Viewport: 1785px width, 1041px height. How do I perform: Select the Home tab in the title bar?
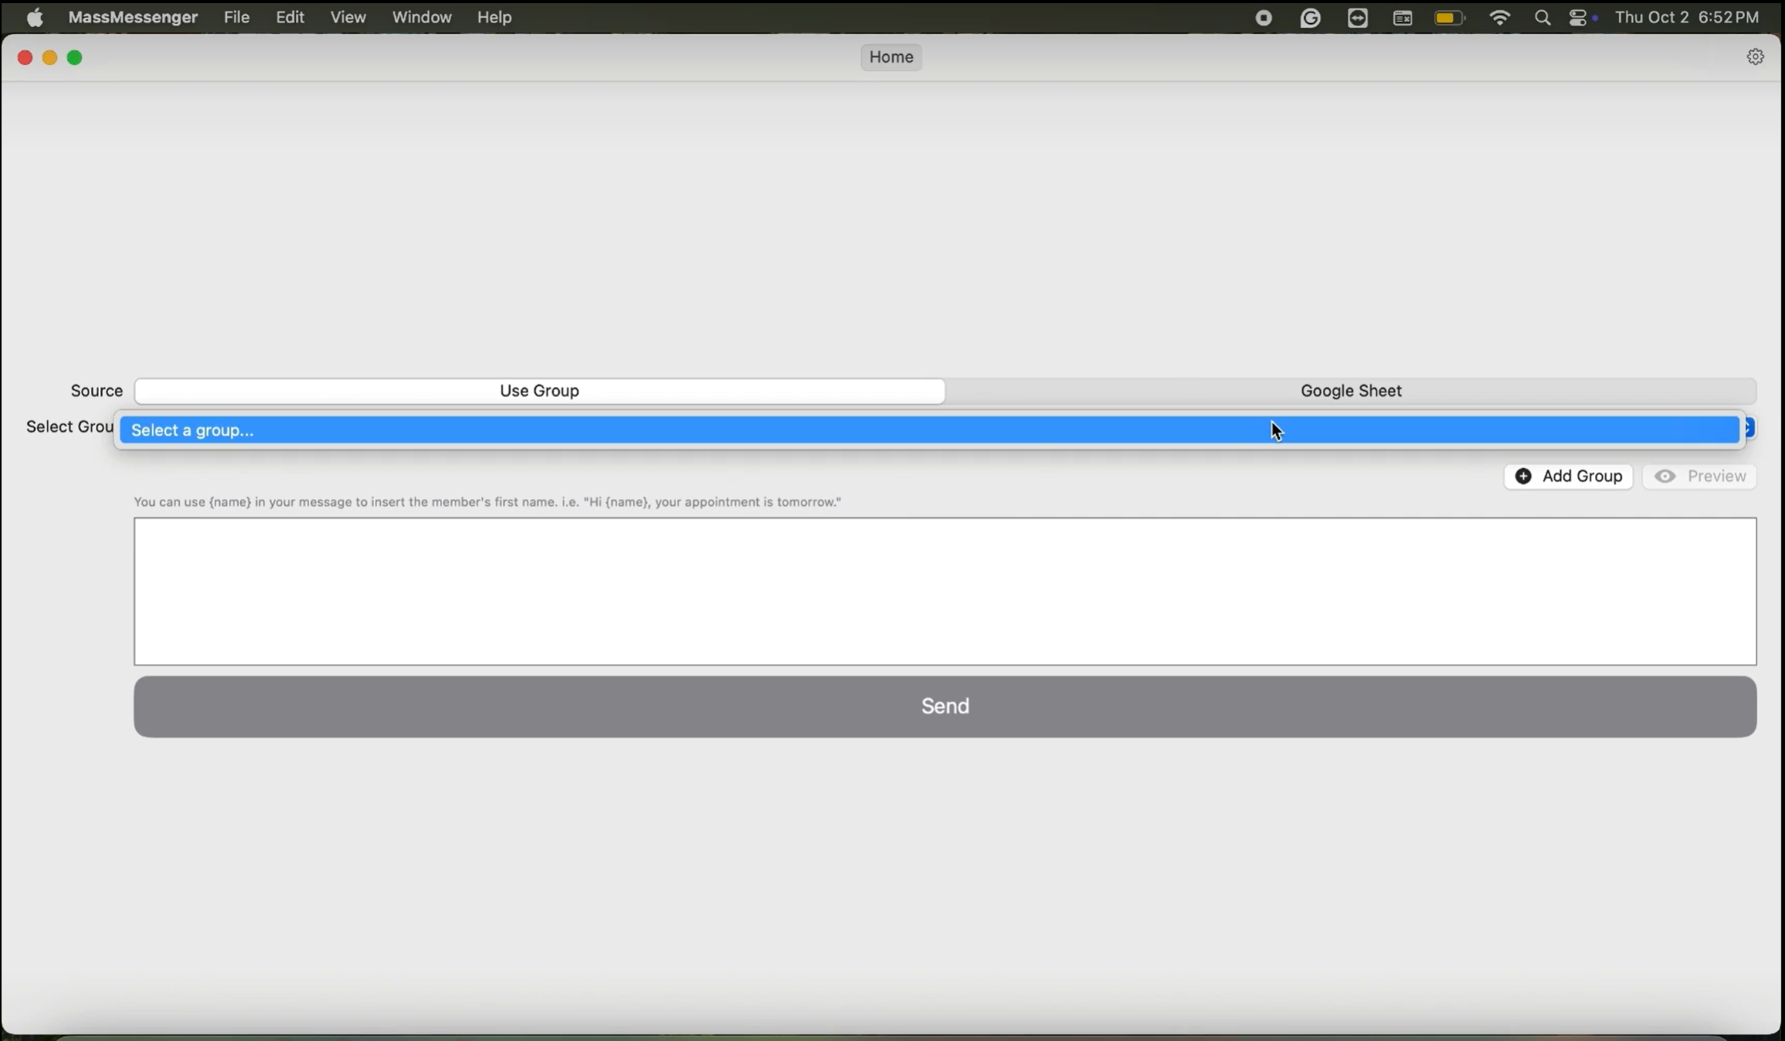pos(891,57)
